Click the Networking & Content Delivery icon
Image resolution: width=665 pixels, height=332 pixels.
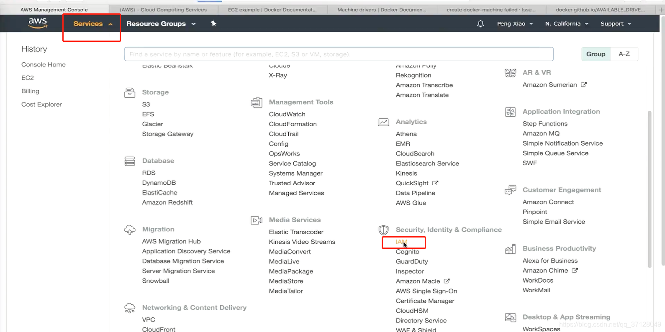[130, 308]
